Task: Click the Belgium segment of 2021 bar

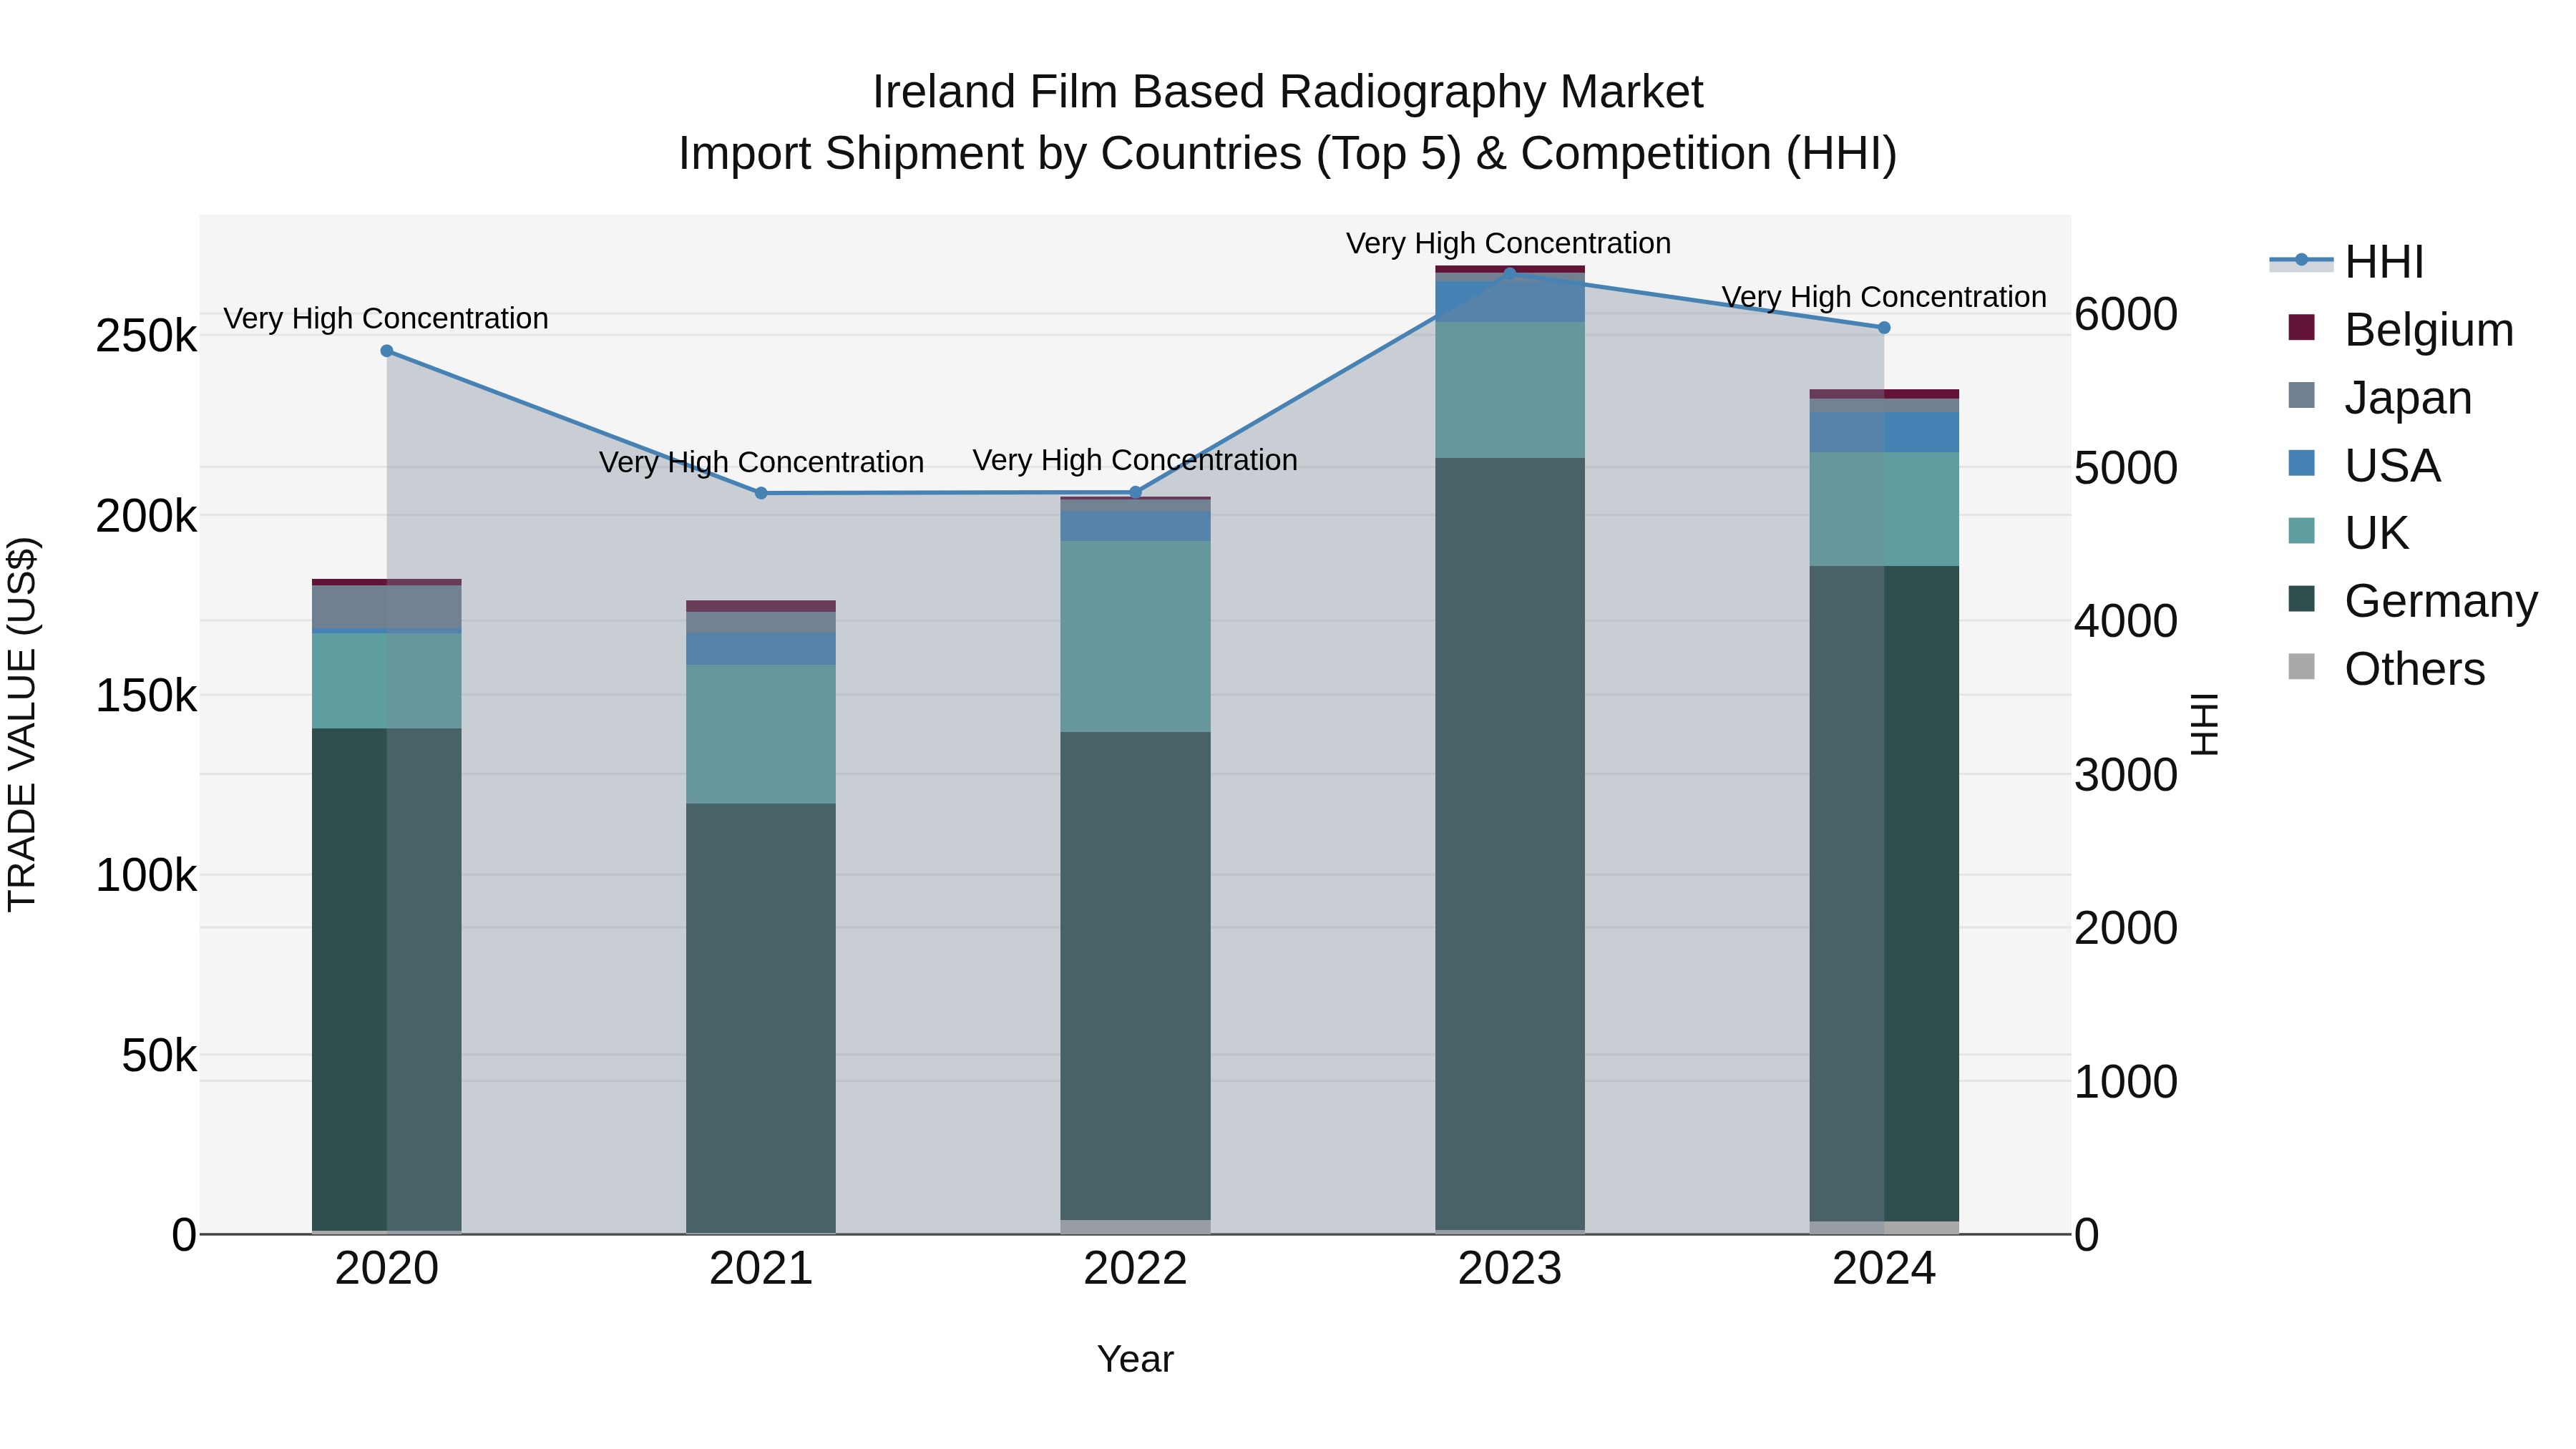Action: pos(761,606)
